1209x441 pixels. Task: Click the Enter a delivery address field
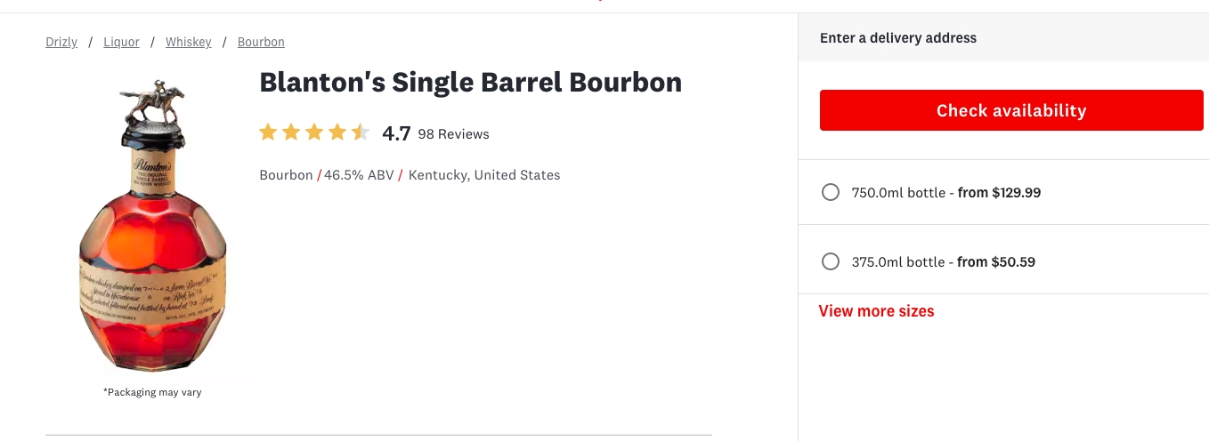pyautogui.click(x=1003, y=38)
